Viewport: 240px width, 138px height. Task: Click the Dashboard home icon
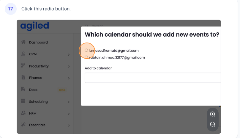23,42
